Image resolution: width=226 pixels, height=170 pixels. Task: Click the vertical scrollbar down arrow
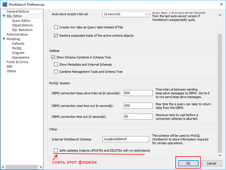(x=220, y=155)
